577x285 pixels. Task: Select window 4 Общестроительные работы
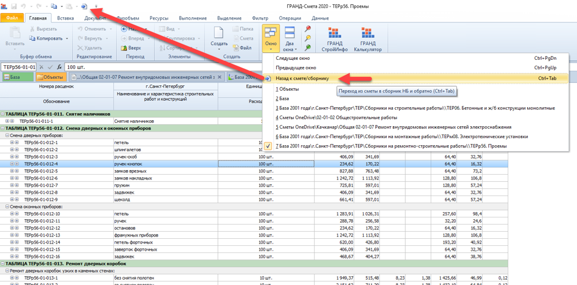416,118
